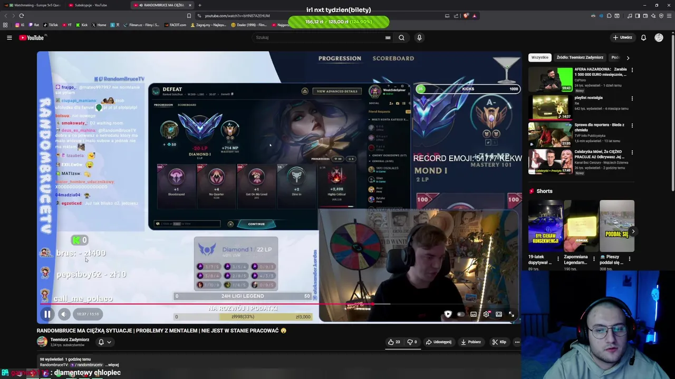Open options for Sprawa dla reportera video
This screenshot has width=675, height=379.
pos(632,126)
